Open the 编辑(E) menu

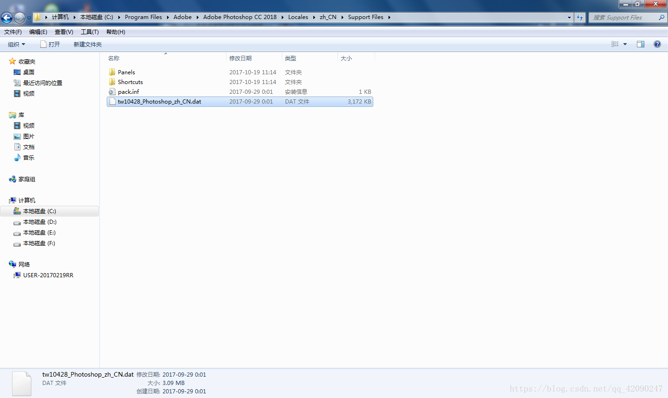[x=38, y=32]
